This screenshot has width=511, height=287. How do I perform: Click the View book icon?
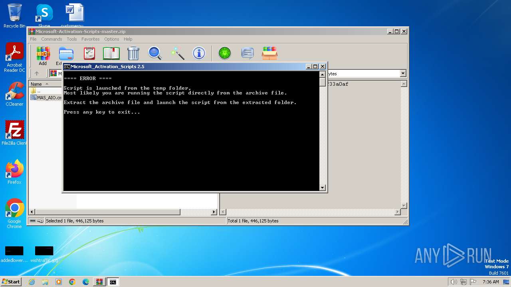click(x=111, y=53)
